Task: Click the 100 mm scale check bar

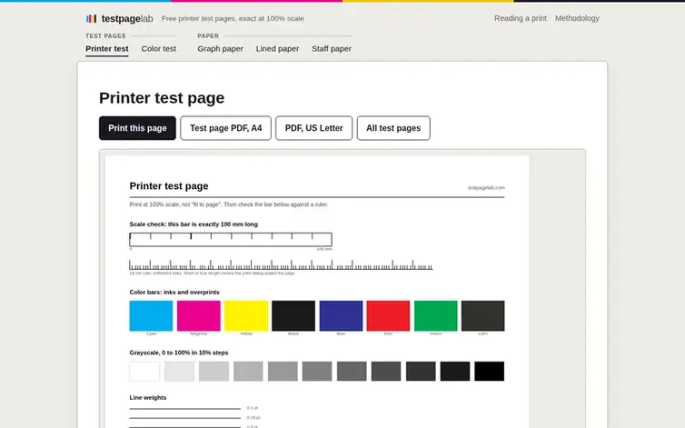Action: coord(231,239)
